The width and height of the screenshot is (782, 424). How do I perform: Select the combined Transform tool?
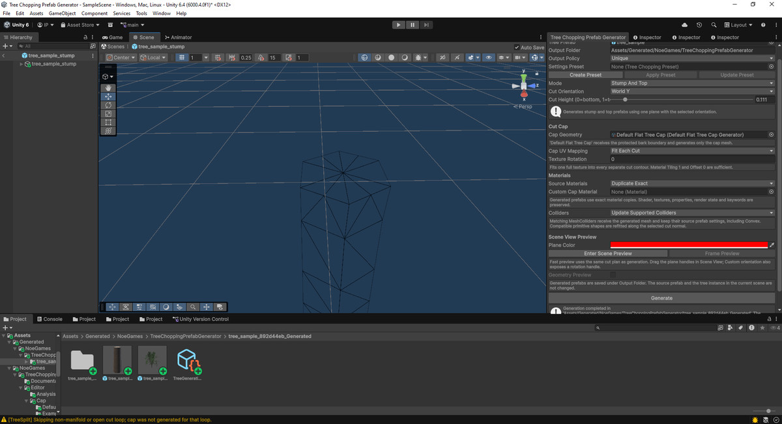click(x=108, y=130)
